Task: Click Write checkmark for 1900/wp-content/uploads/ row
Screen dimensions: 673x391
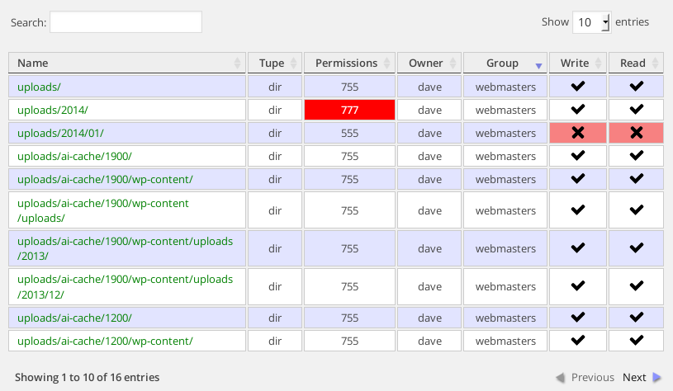Action: [578, 210]
